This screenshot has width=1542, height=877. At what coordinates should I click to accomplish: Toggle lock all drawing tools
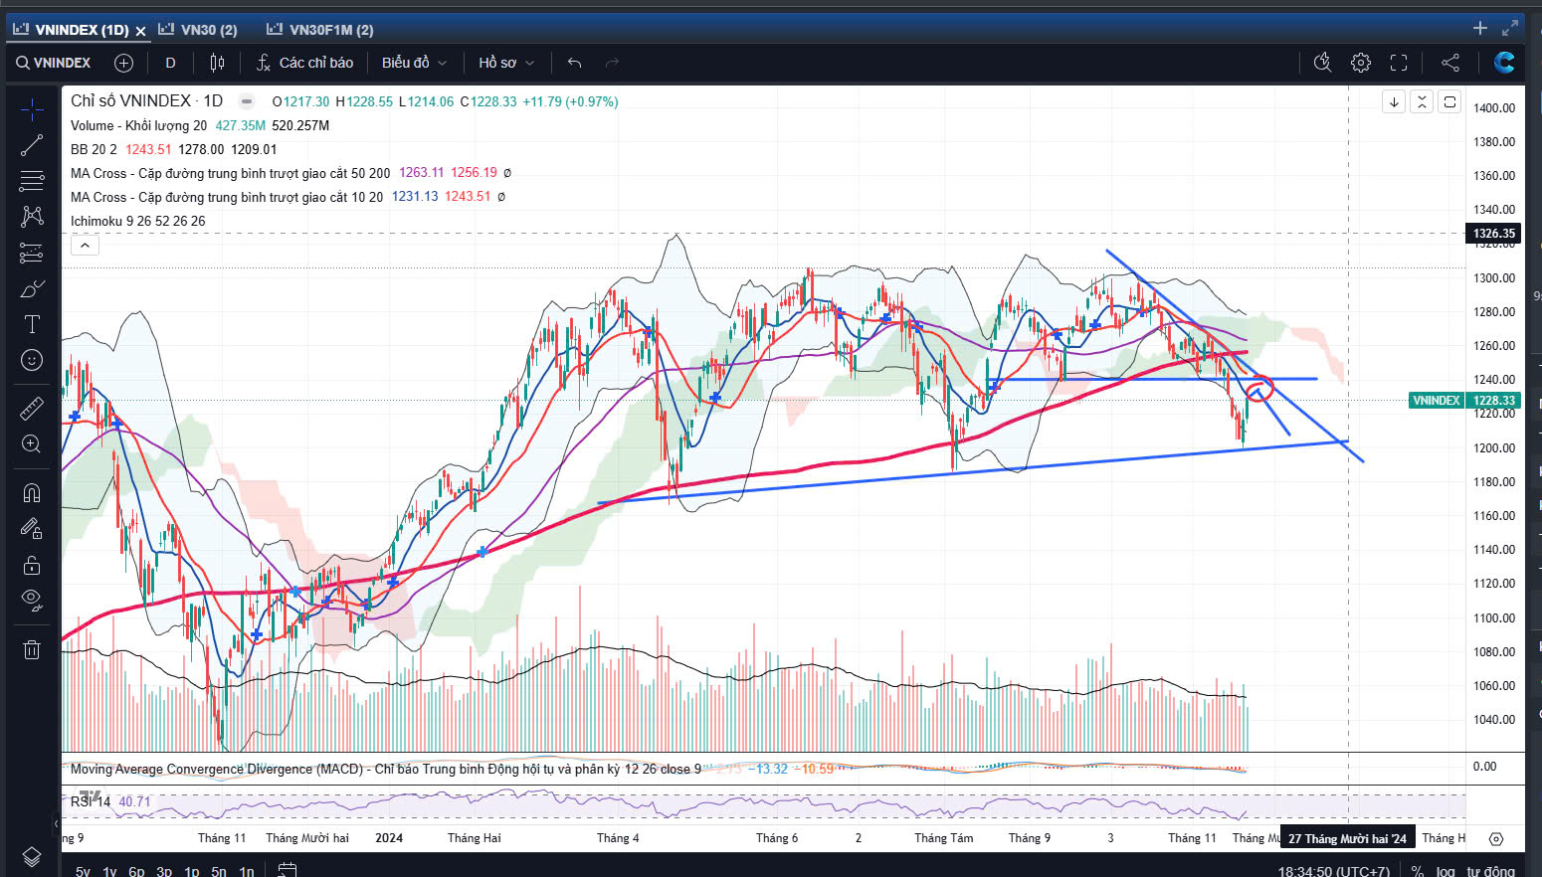32,565
